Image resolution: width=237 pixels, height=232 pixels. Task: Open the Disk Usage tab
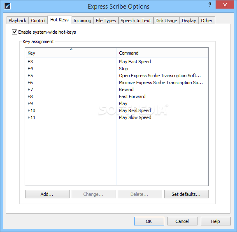166,21
